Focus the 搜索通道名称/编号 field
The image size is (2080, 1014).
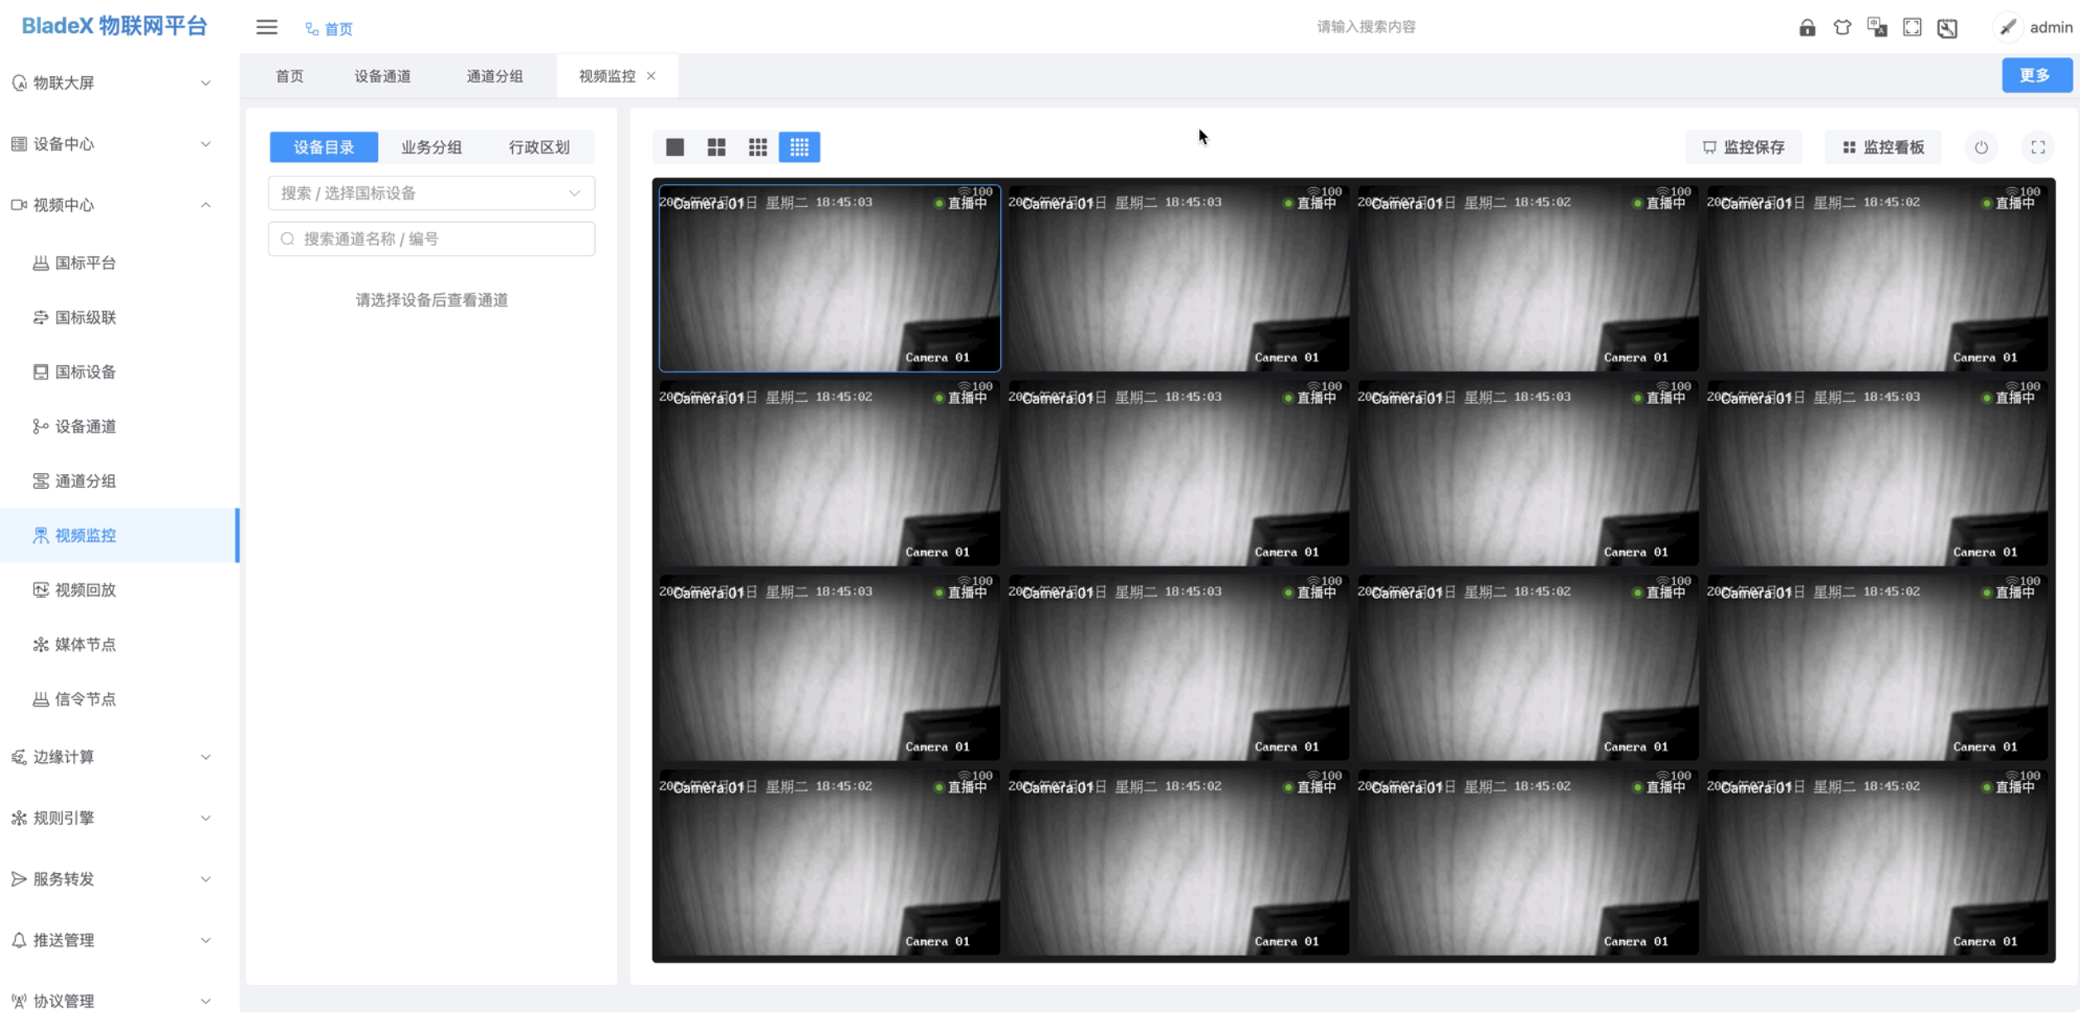pos(431,239)
